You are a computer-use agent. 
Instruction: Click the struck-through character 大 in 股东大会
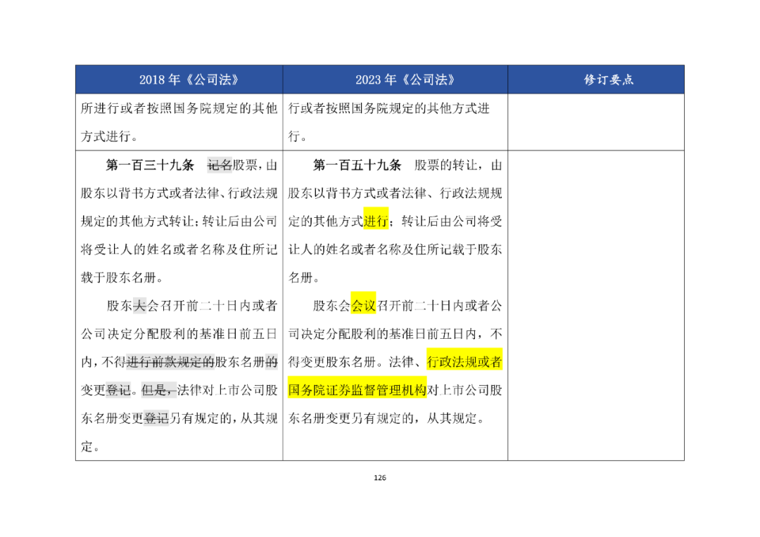(139, 306)
